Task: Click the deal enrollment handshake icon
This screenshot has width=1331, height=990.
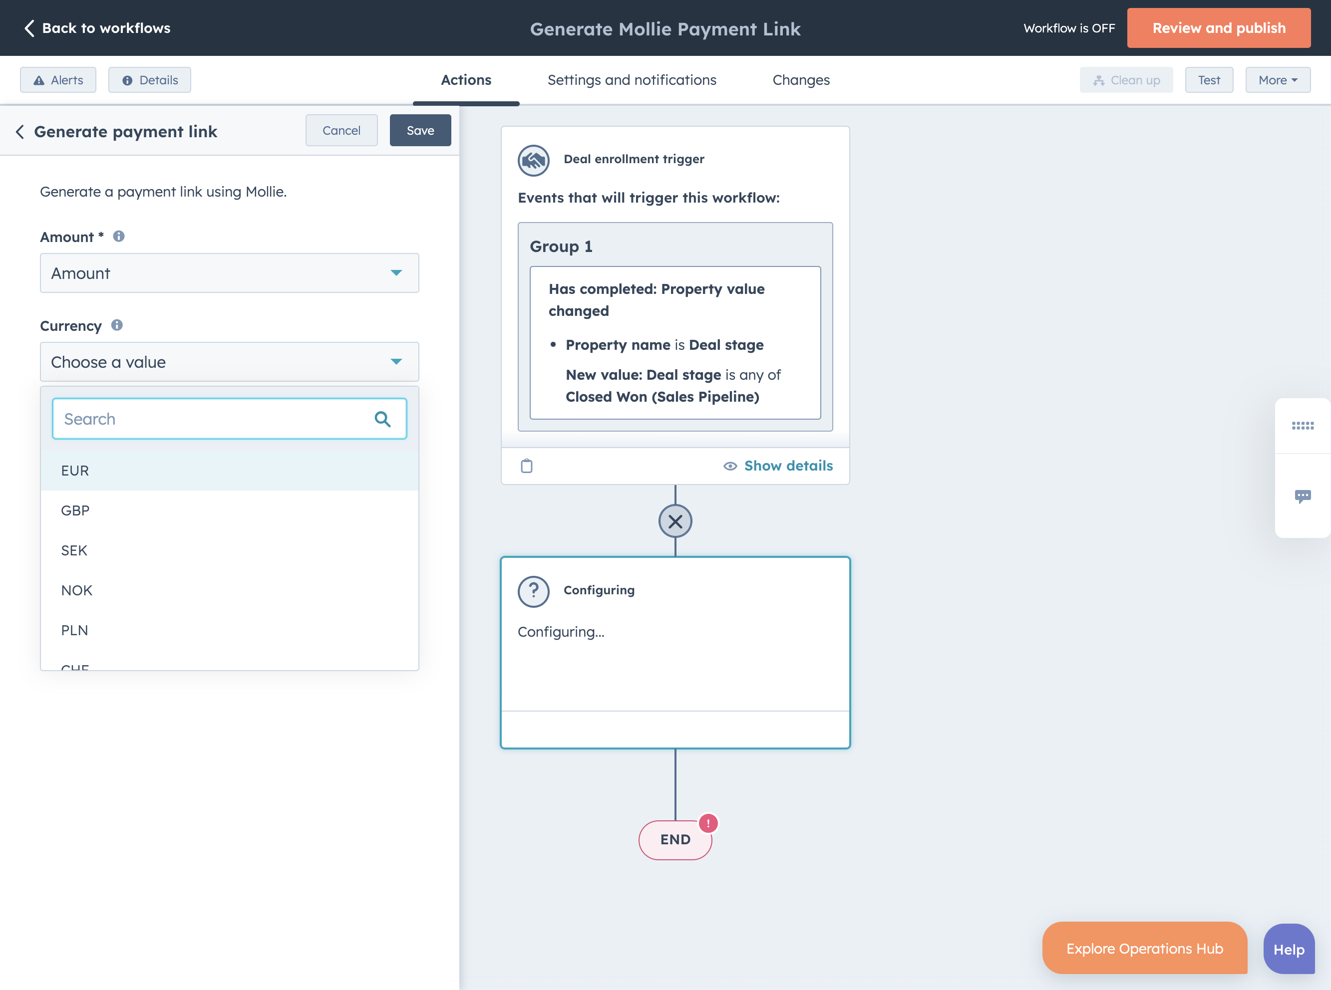Action: tap(533, 160)
